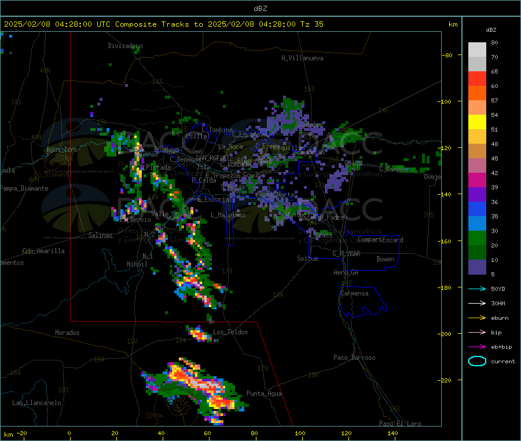Screen dimensions: 521x441
Task: Click the 100 km bottom axis label
Action: (300, 433)
